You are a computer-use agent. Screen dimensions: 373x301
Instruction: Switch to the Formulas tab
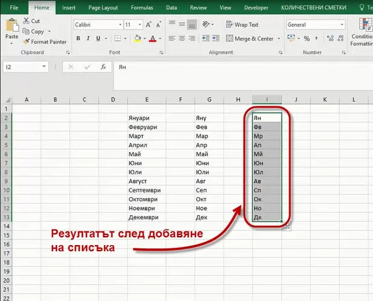142,8
